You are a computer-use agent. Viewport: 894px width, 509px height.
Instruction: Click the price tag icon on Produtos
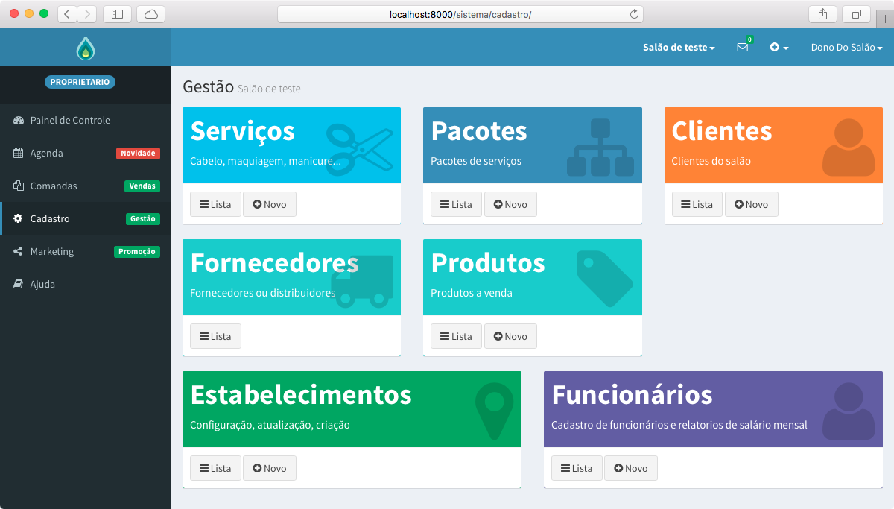click(x=604, y=279)
